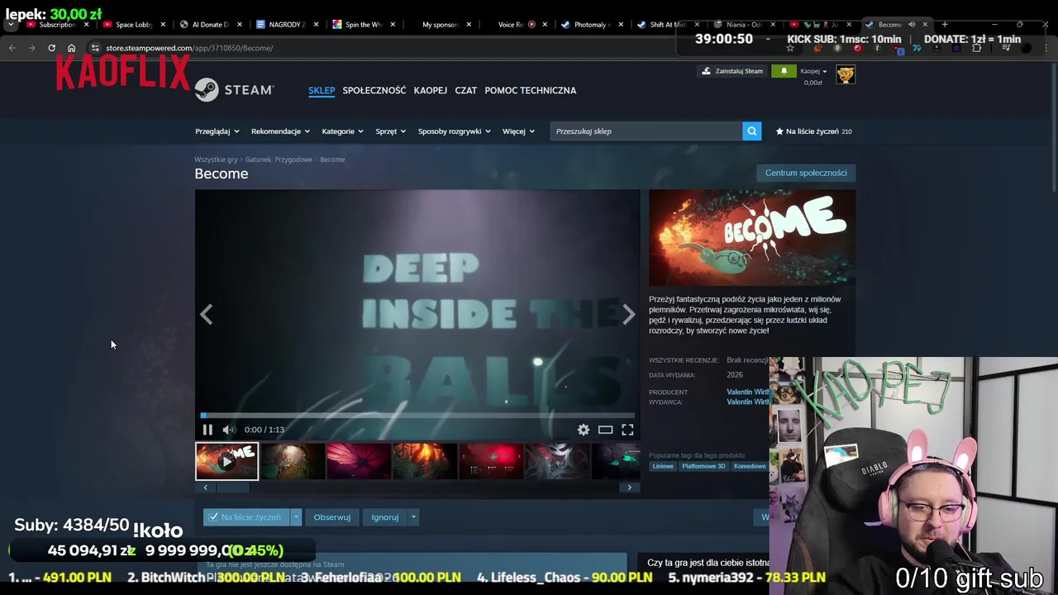Mute the trailer volume
1058x595 pixels.
(x=229, y=430)
